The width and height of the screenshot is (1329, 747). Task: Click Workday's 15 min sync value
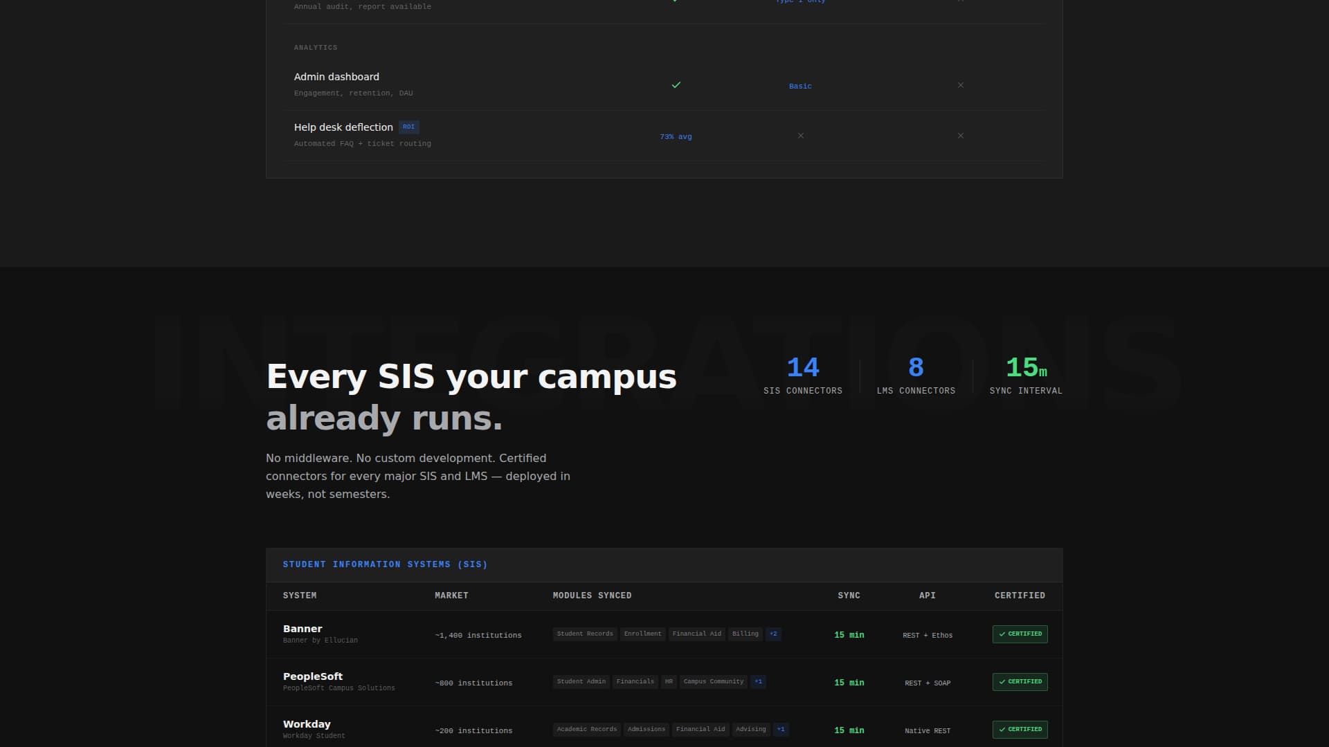click(x=849, y=730)
